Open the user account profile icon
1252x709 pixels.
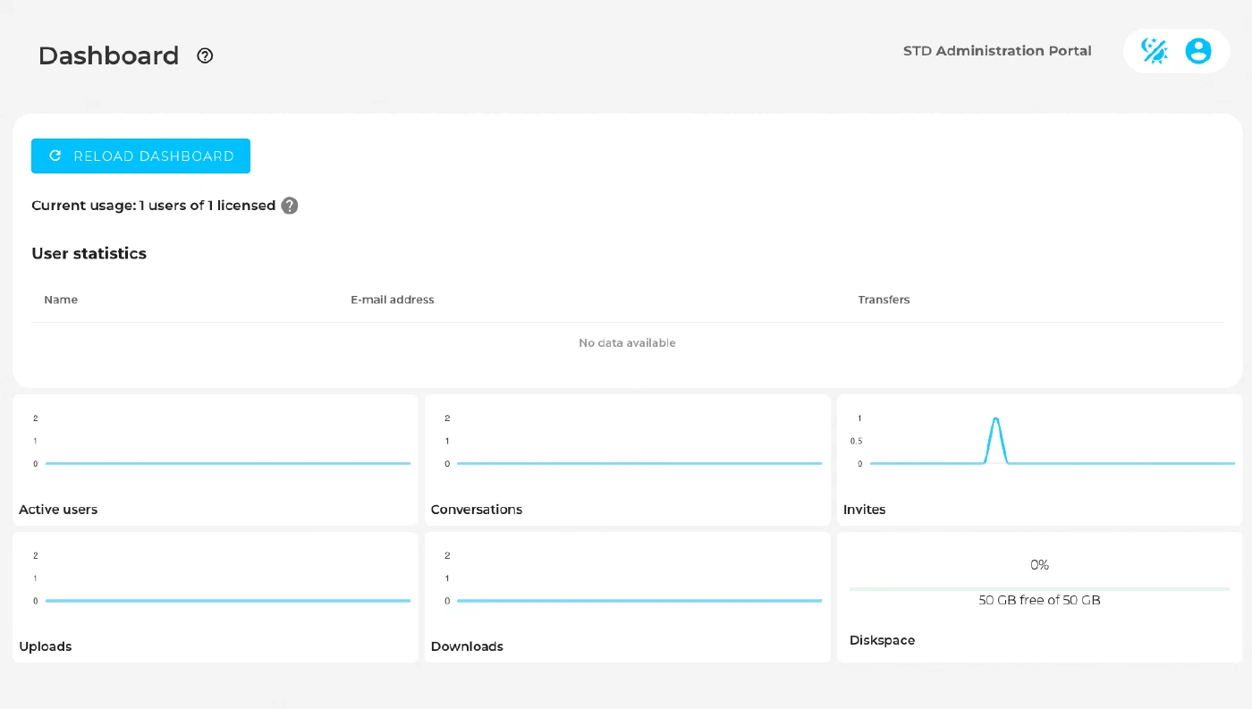click(x=1198, y=51)
